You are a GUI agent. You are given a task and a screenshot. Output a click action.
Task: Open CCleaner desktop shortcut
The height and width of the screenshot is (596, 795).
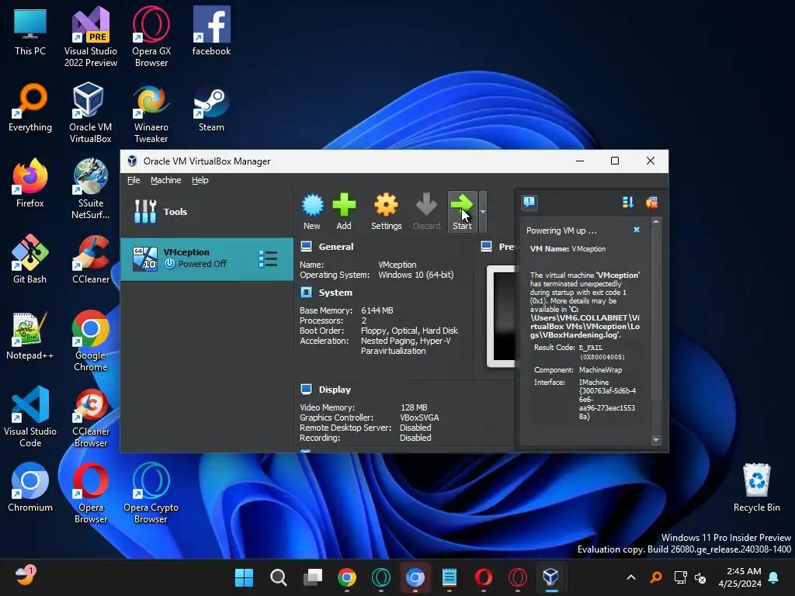[90, 259]
